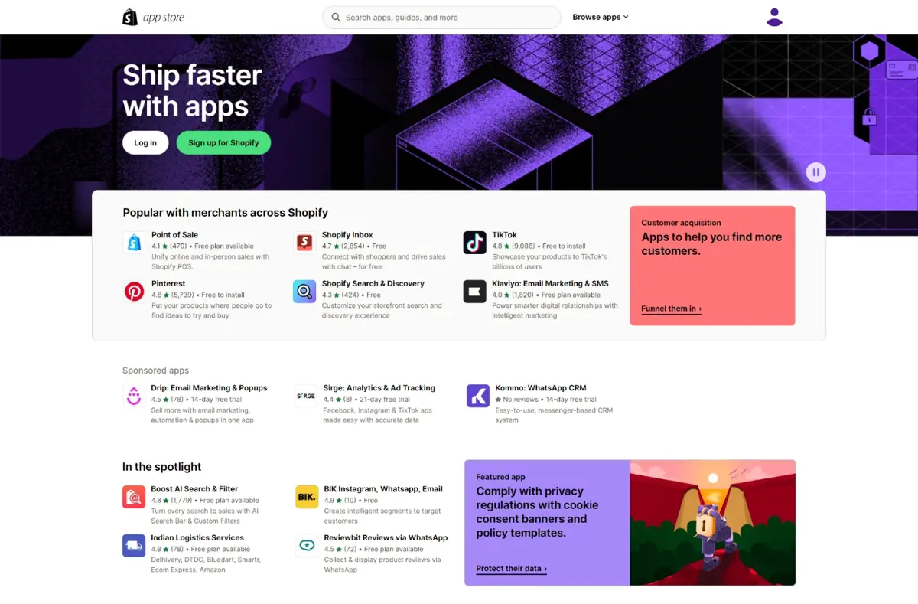Open the Kommo app icon
Screen dimensions: 918x604
coord(478,396)
